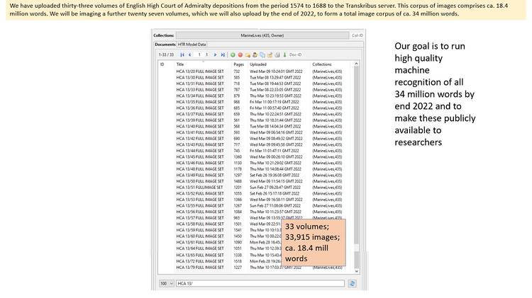
Task: Click the HCA 13/ filter text field
Action: [x=261, y=283]
